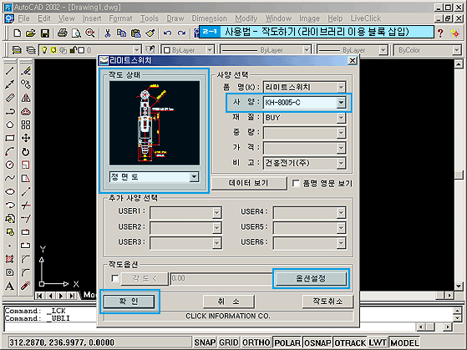Image resolution: width=467 pixels, height=350 pixels.
Task: Click the Match Properties brush icon
Action: [150, 33]
